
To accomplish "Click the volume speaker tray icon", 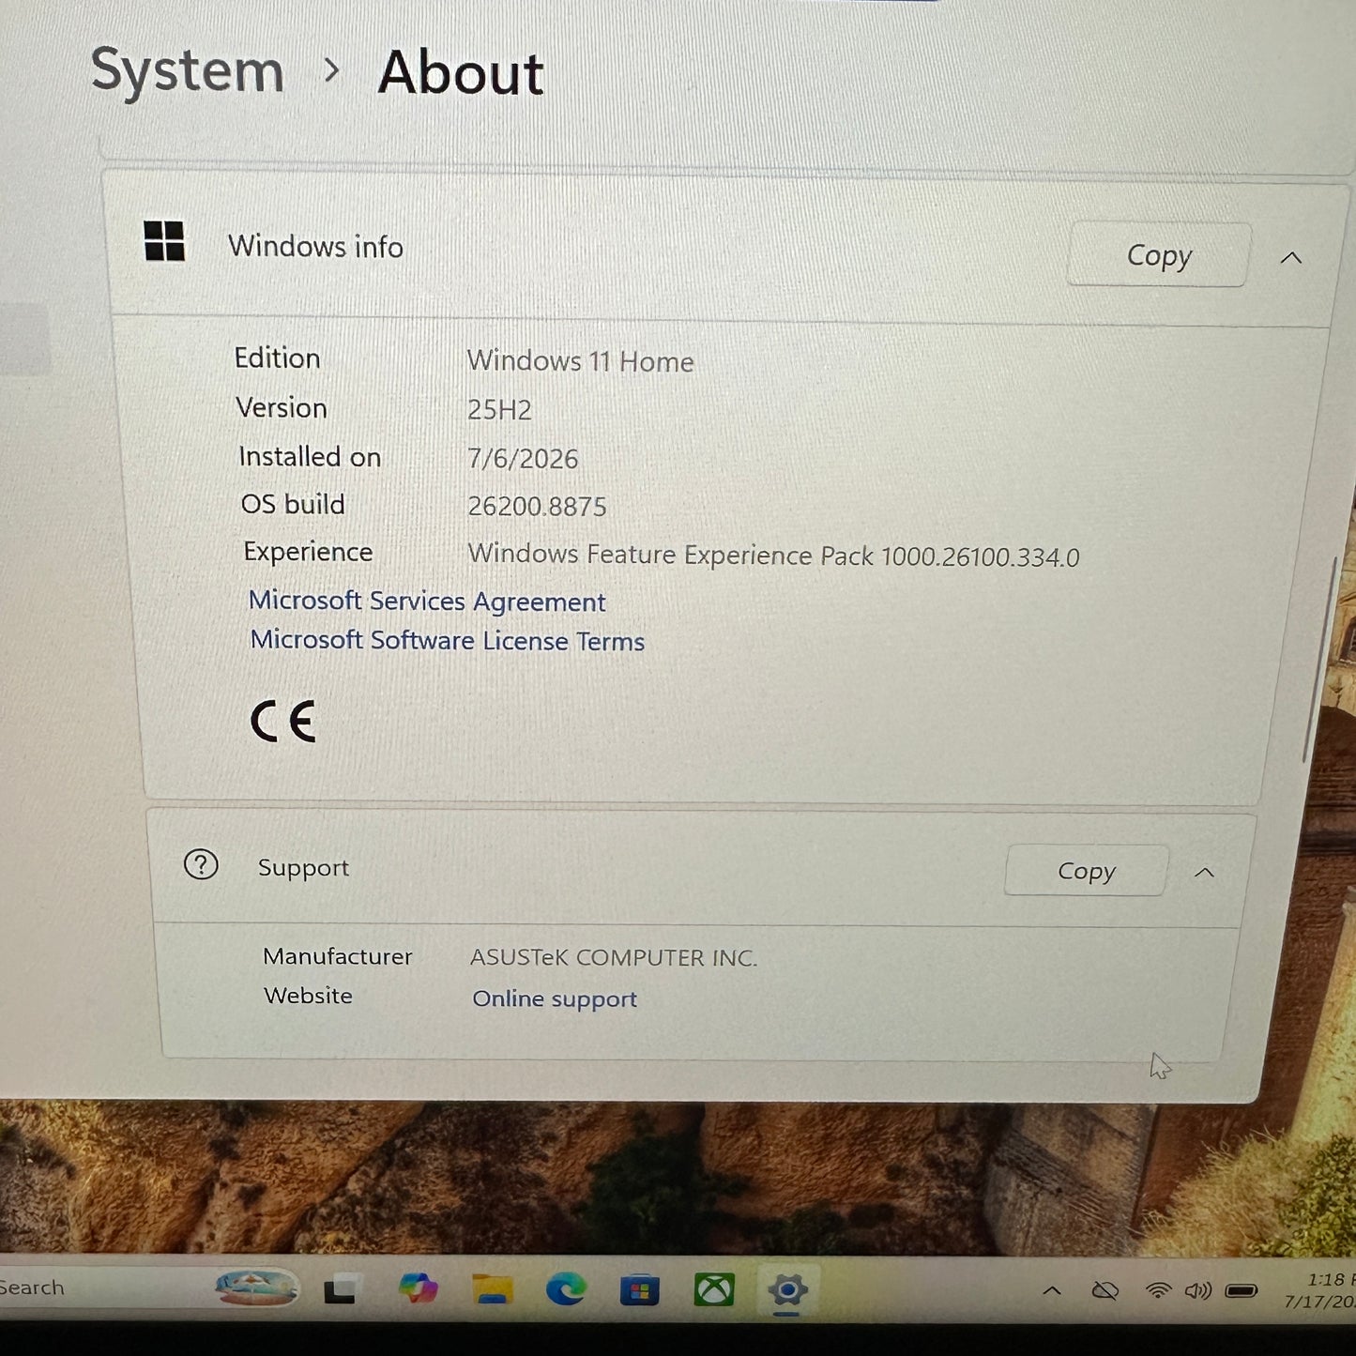I will click(x=1198, y=1291).
